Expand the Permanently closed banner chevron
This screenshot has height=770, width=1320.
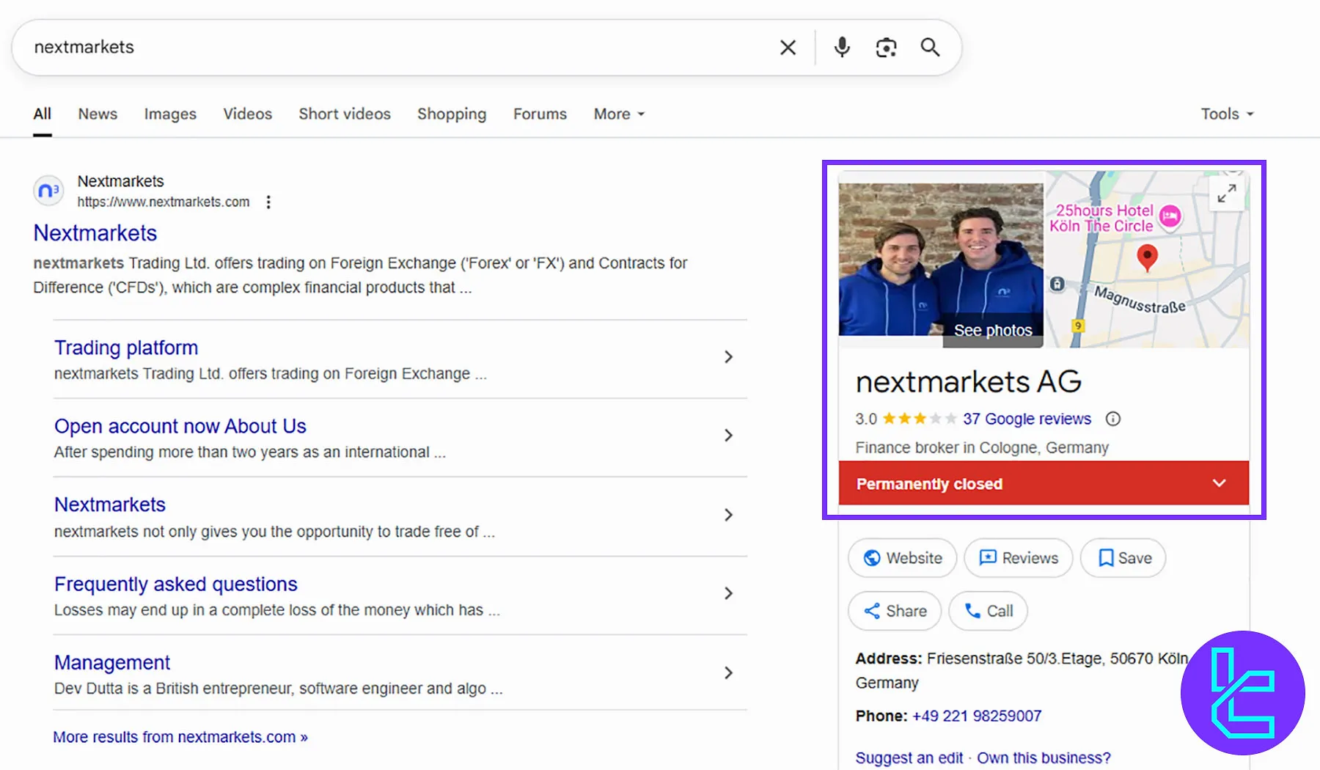pos(1219,483)
